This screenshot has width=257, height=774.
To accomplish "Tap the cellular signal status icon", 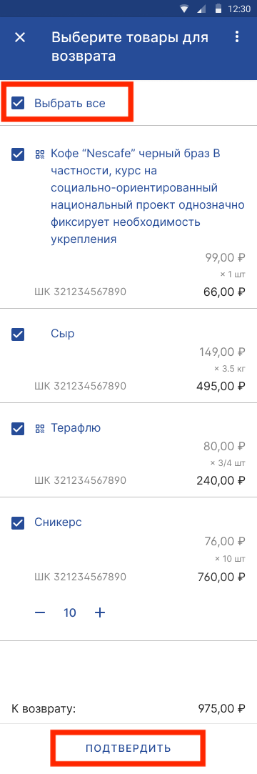I will point(201,9).
